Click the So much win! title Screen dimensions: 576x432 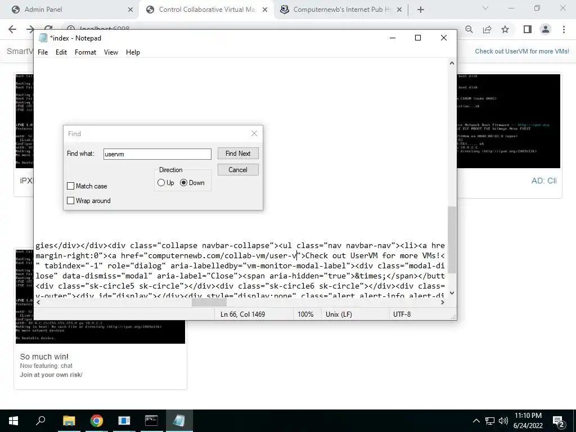tap(44, 357)
